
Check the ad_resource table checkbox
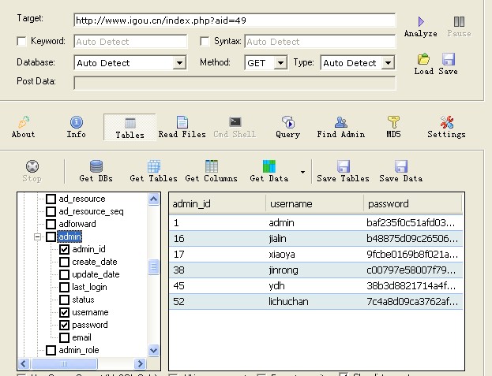click(51, 199)
